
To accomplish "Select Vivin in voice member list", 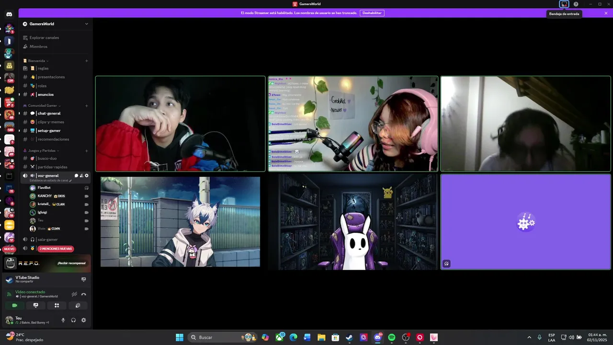I will [x=59, y=229].
